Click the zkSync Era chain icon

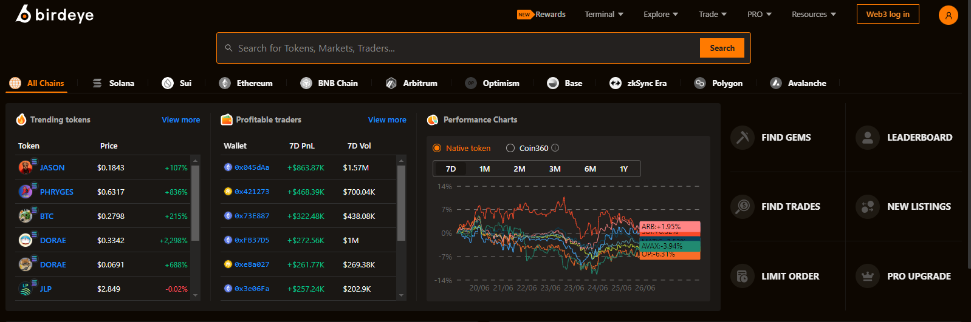616,83
